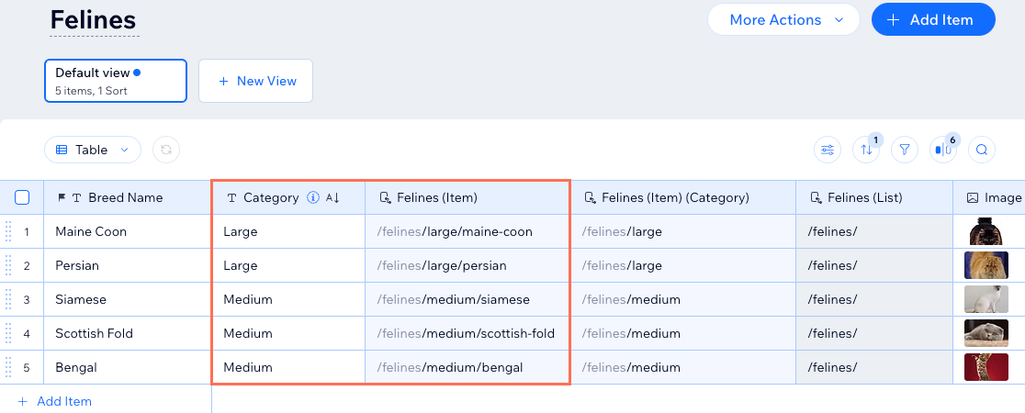Click the refresh icon next to Table

pyautogui.click(x=166, y=150)
